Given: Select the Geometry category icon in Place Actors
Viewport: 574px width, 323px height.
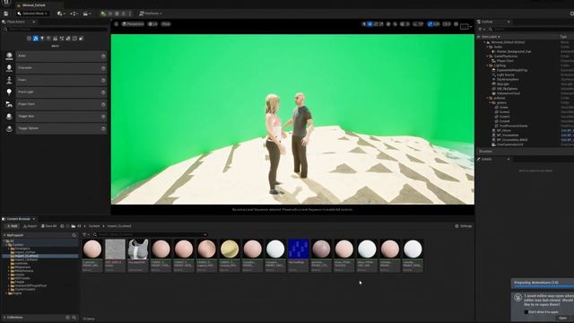Looking at the screenshot, I should pos(68,39).
